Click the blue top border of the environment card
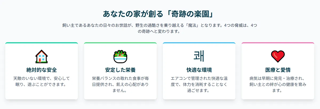This screenshot has height=109, width=320. click(199, 43)
